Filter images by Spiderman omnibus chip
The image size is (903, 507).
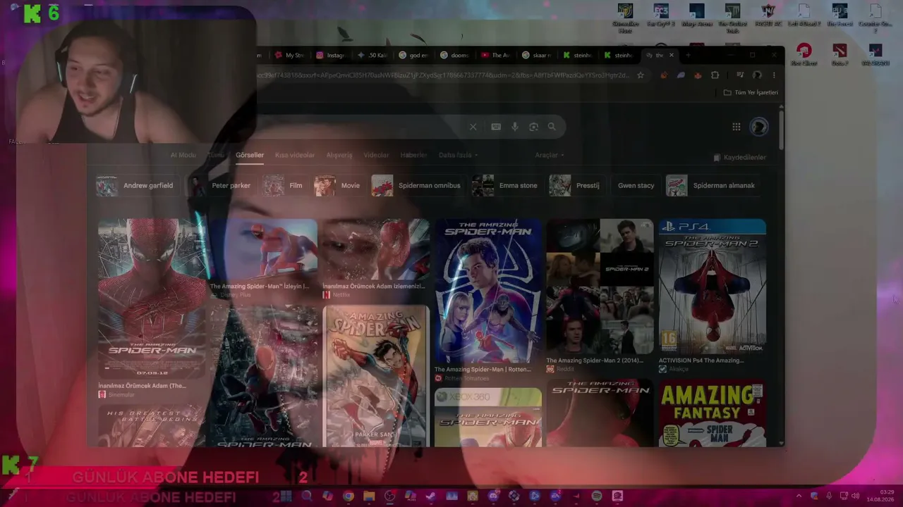tap(416, 185)
